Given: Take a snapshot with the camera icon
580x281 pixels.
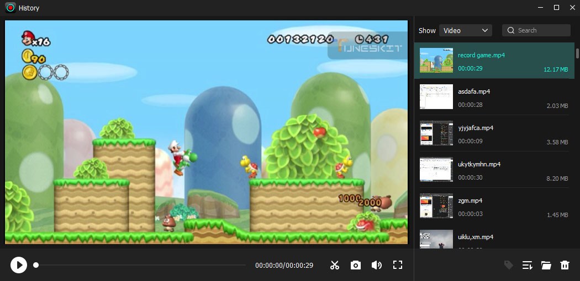Looking at the screenshot, I should tap(356, 265).
